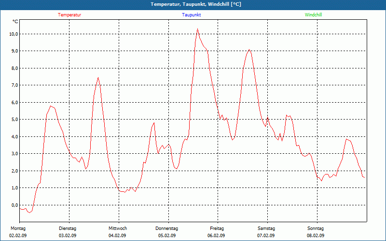The height and width of the screenshot is (241, 386).
Task: Click the chart title 'Temperatur, Taupunkt, Windchill [°C]'
Action: click(x=196, y=4)
